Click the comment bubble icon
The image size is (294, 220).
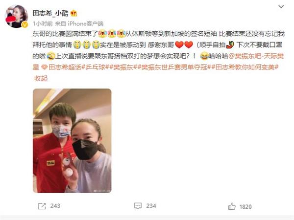tap(138, 206)
